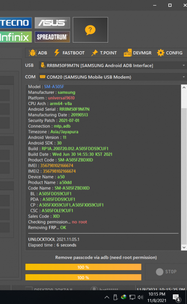The height and width of the screenshot is (304, 187).
Task: Select the Sales Code XID value
Action: (56, 216)
